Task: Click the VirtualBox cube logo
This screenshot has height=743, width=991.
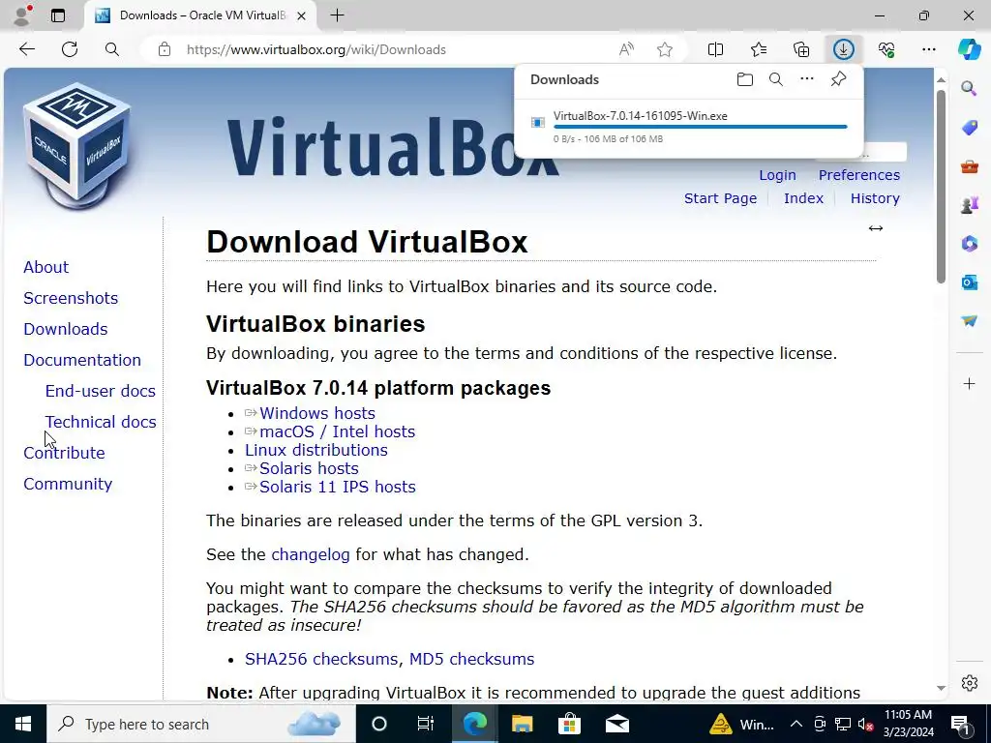Action: (76, 145)
